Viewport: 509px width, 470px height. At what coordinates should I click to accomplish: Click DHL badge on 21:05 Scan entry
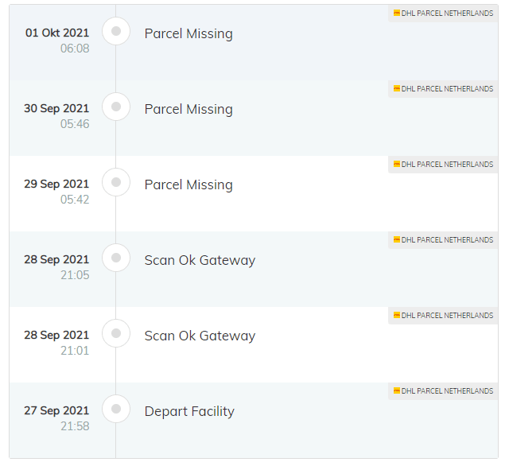tap(443, 239)
